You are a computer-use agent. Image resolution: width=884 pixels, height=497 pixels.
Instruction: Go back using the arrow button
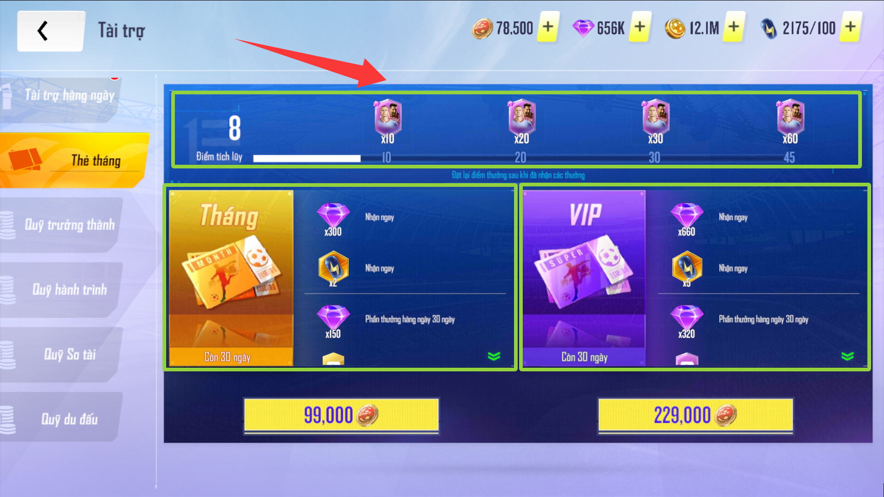[51, 31]
